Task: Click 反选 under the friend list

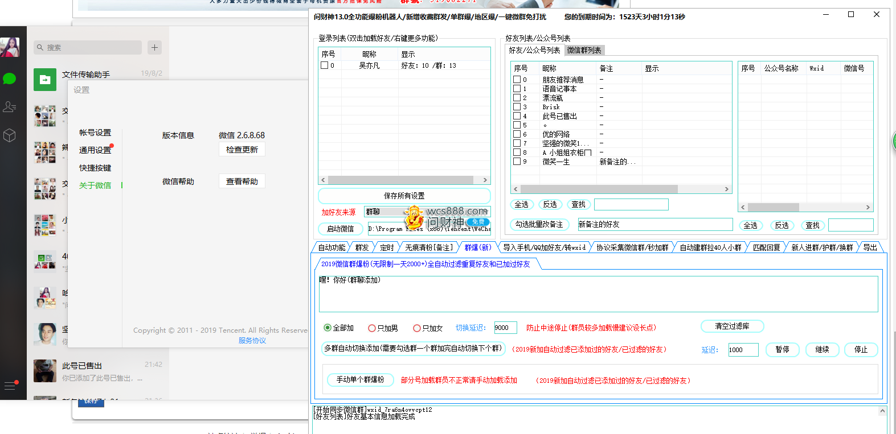Action: click(550, 204)
